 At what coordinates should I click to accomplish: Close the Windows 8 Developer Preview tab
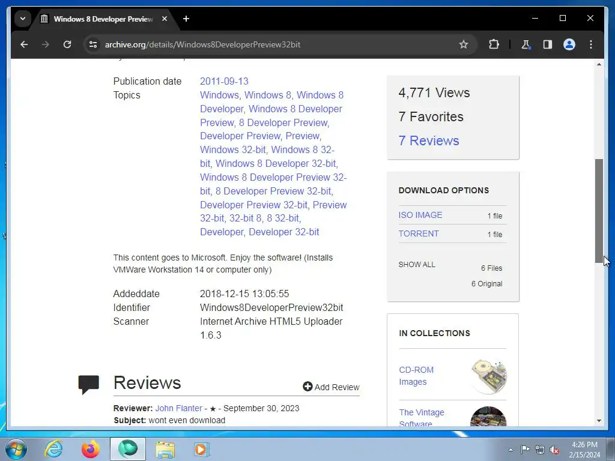click(x=165, y=19)
